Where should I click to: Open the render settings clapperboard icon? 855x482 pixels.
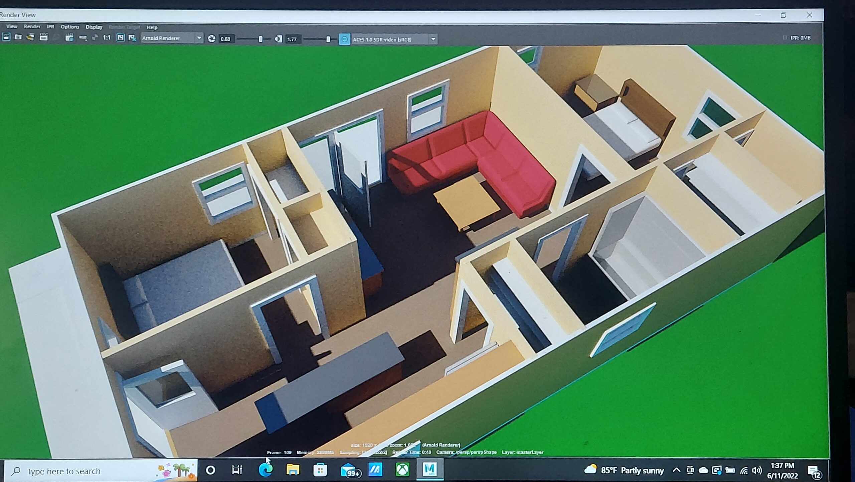pos(44,37)
